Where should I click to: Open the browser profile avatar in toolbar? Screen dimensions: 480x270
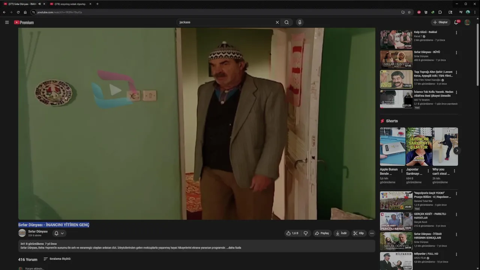(x=468, y=12)
